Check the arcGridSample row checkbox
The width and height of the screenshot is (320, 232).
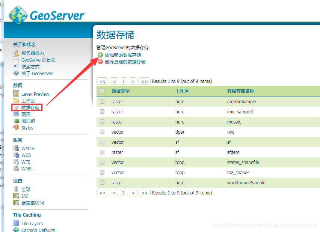(102, 101)
